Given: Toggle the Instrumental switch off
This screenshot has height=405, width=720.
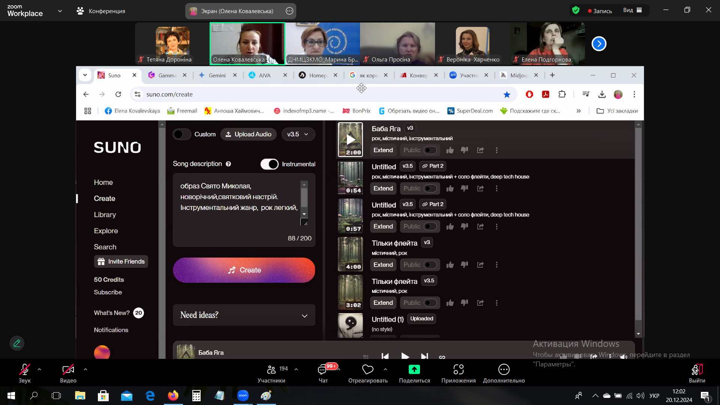Looking at the screenshot, I should pyautogui.click(x=269, y=164).
